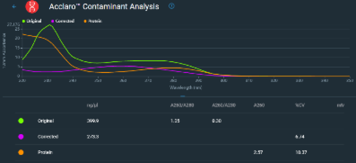Toggle Protein series in chart legend
Image resolution: width=356 pixels, height=163 pixels.
pyautogui.click(x=93, y=21)
